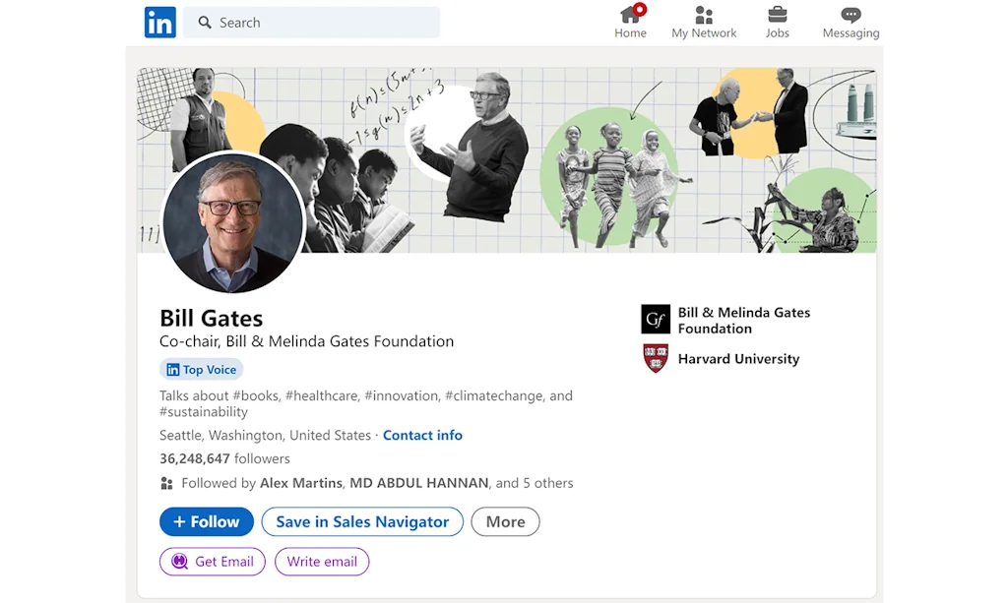This screenshot has width=1008, height=603.
Task: Open the Messaging chat bubble icon
Action: click(x=850, y=15)
